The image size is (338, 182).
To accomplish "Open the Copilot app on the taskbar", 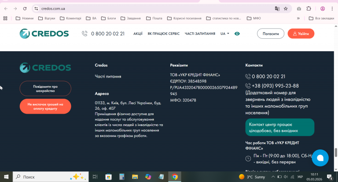I will point(148,177).
